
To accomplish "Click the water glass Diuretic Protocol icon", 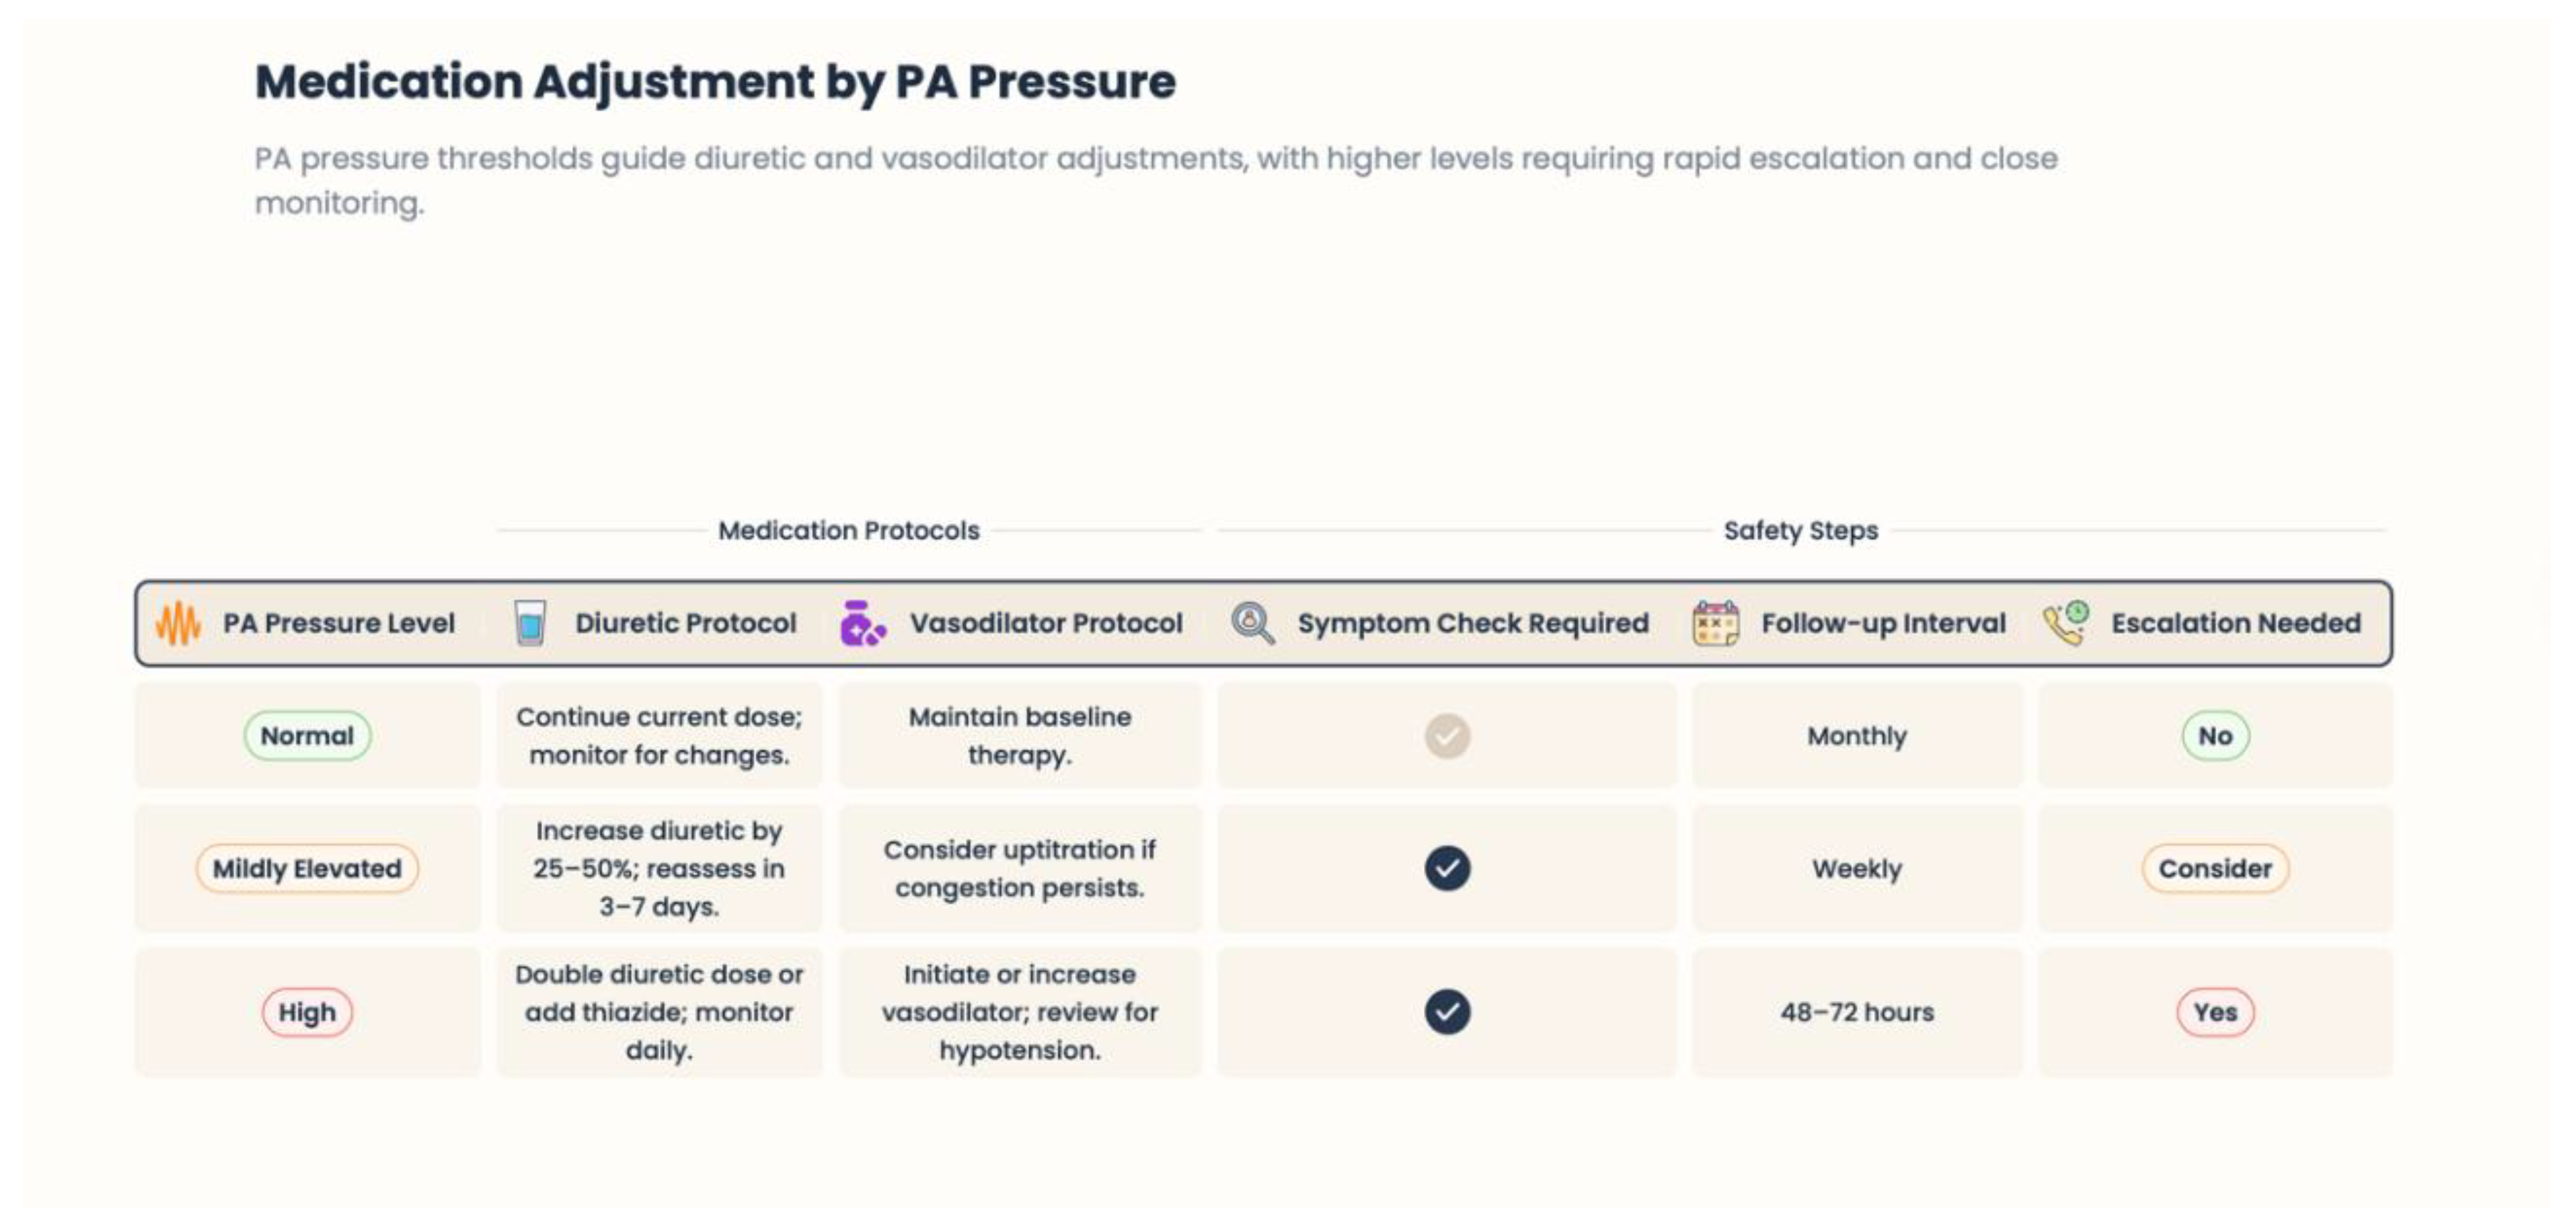I will (x=529, y=624).
